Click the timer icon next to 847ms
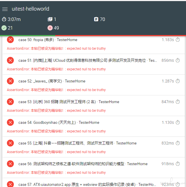This screenshot has height=187, width=186. (x=178, y=102)
